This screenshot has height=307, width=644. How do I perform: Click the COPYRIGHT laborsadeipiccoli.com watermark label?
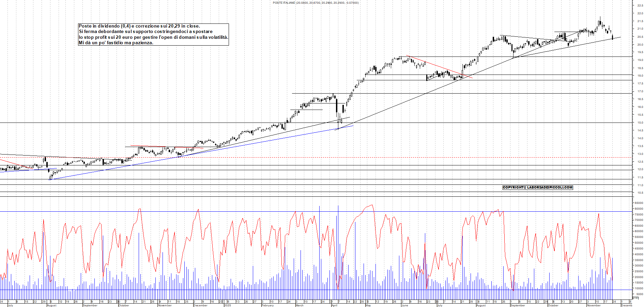pyautogui.click(x=538, y=188)
